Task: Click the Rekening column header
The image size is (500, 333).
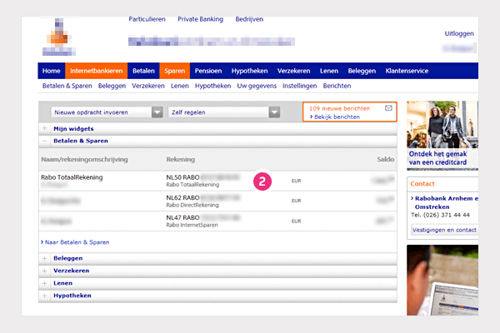Action: tap(181, 159)
